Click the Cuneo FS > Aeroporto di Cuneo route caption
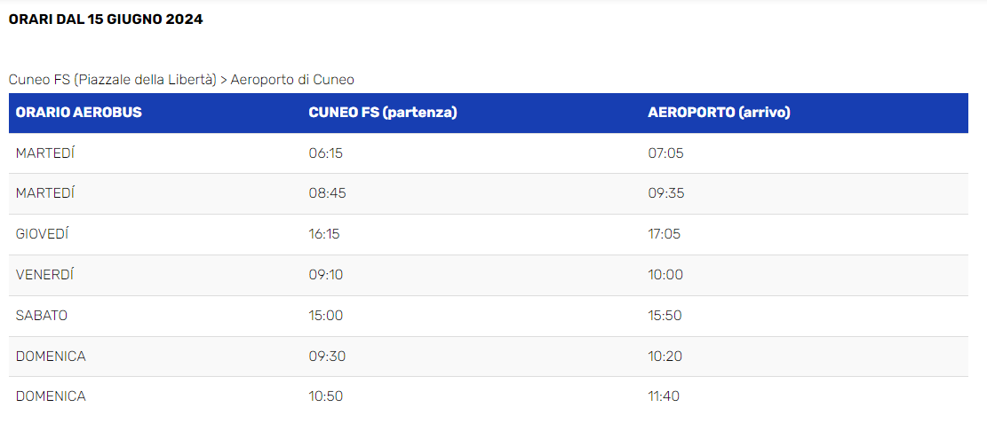This screenshot has height=431, width=987. point(181,80)
